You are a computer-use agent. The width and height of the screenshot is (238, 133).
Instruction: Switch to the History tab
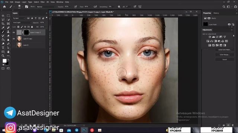(216, 13)
